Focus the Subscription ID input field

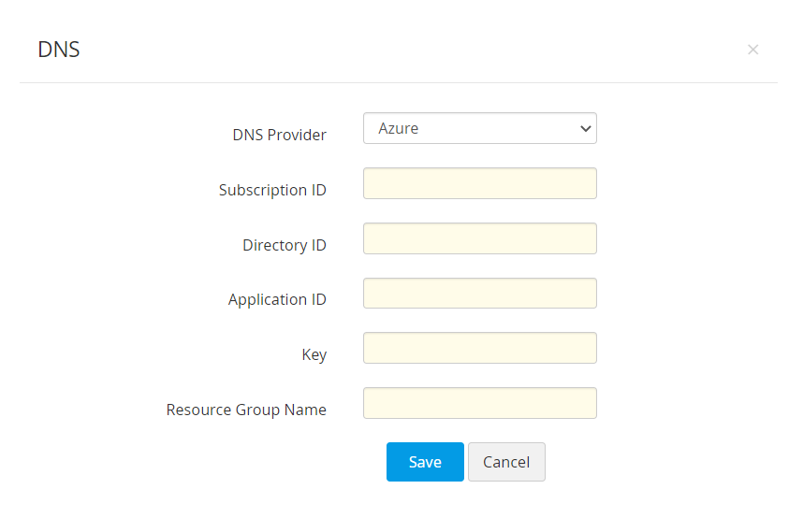pyautogui.click(x=479, y=184)
